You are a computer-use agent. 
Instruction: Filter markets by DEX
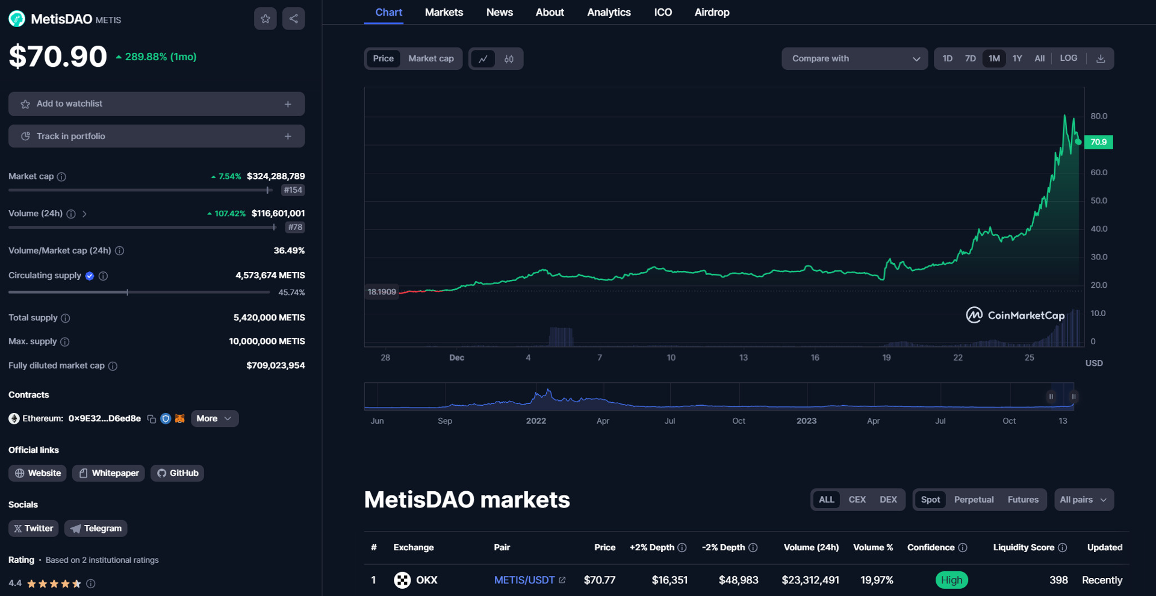888,500
